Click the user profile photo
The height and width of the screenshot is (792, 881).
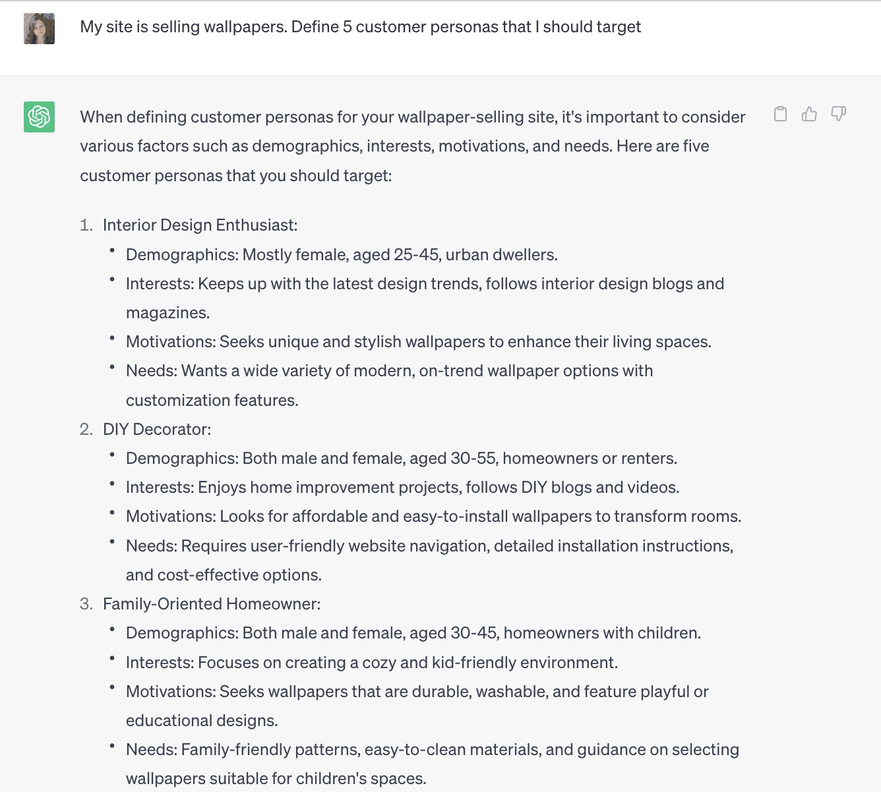(40, 28)
